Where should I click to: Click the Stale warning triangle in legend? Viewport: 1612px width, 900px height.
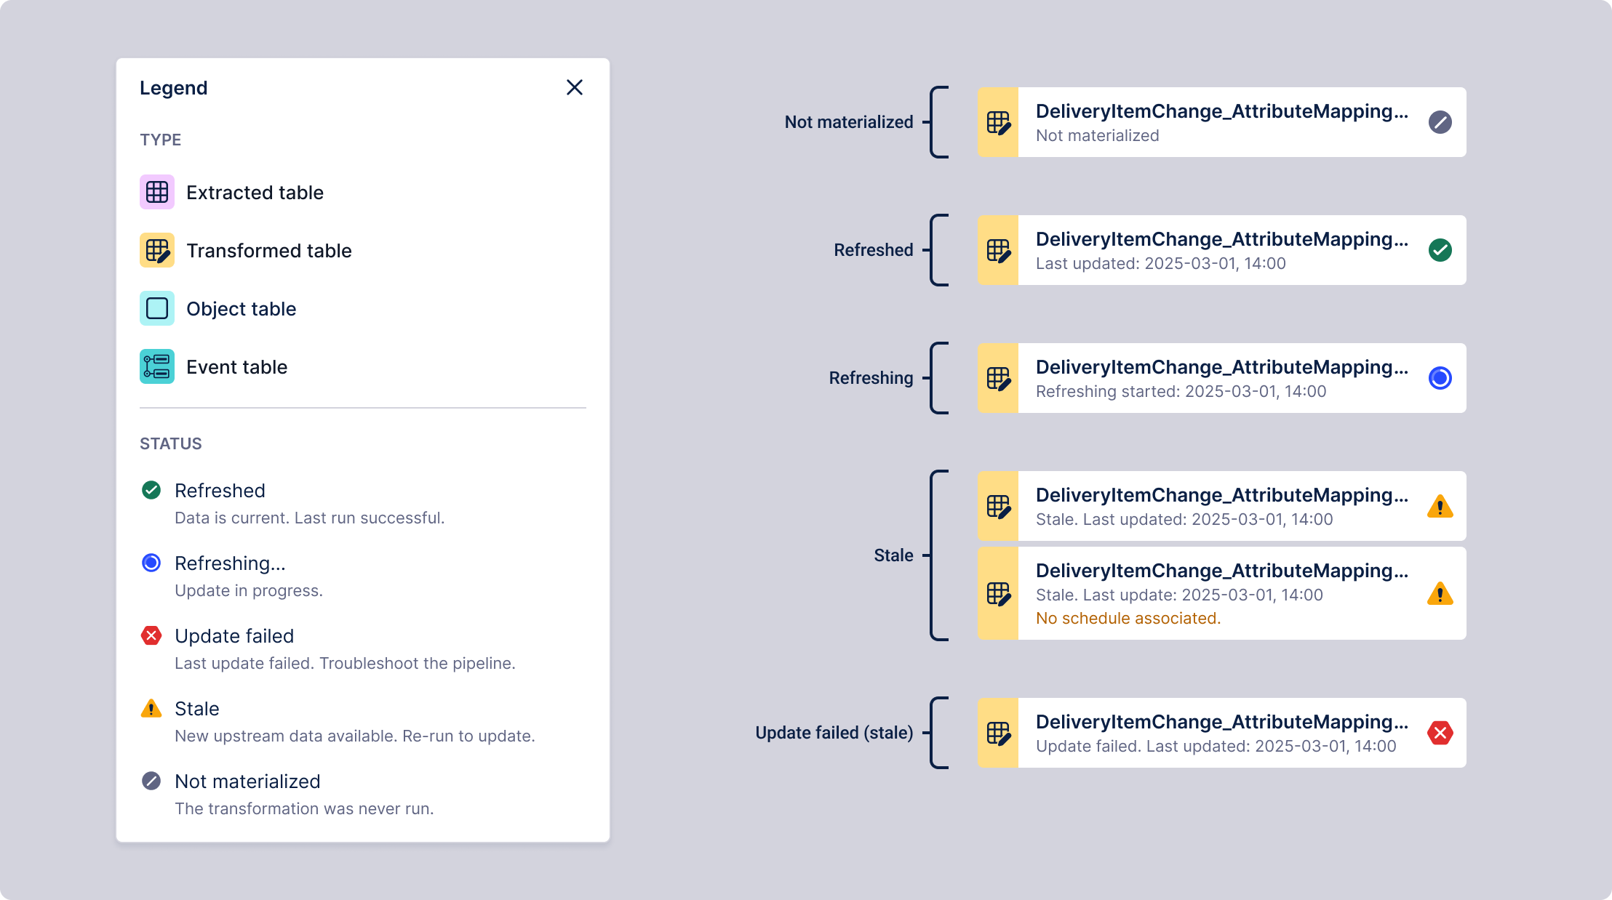pos(151,708)
